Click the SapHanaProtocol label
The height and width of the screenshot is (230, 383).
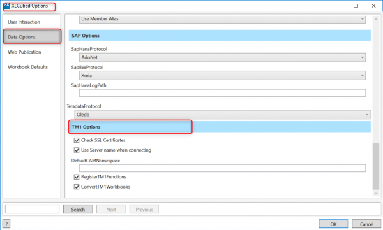click(x=89, y=49)
